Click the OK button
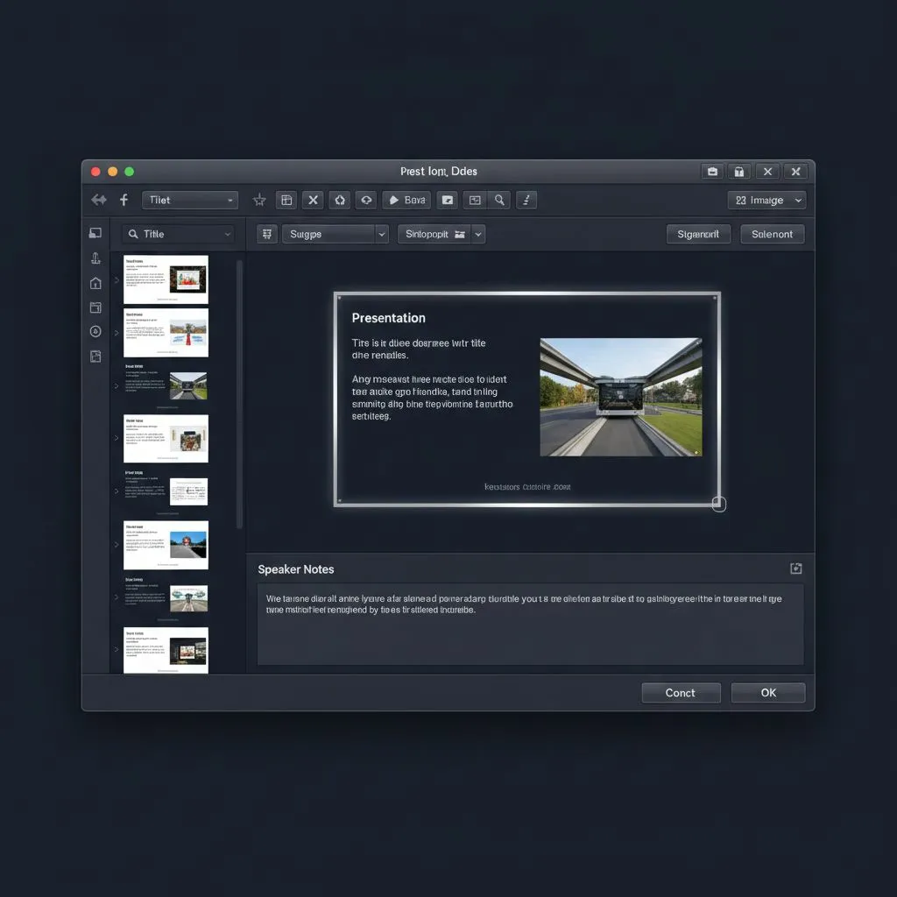The width and height of the screenshot is (897, 897). [768, 693]
